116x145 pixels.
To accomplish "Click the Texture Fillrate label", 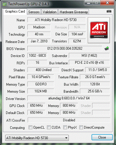I will tap(68, 77).
